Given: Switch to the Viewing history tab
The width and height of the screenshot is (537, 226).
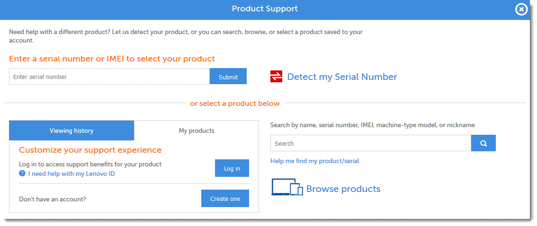Looking at the screenshot, I should [72, 130].
